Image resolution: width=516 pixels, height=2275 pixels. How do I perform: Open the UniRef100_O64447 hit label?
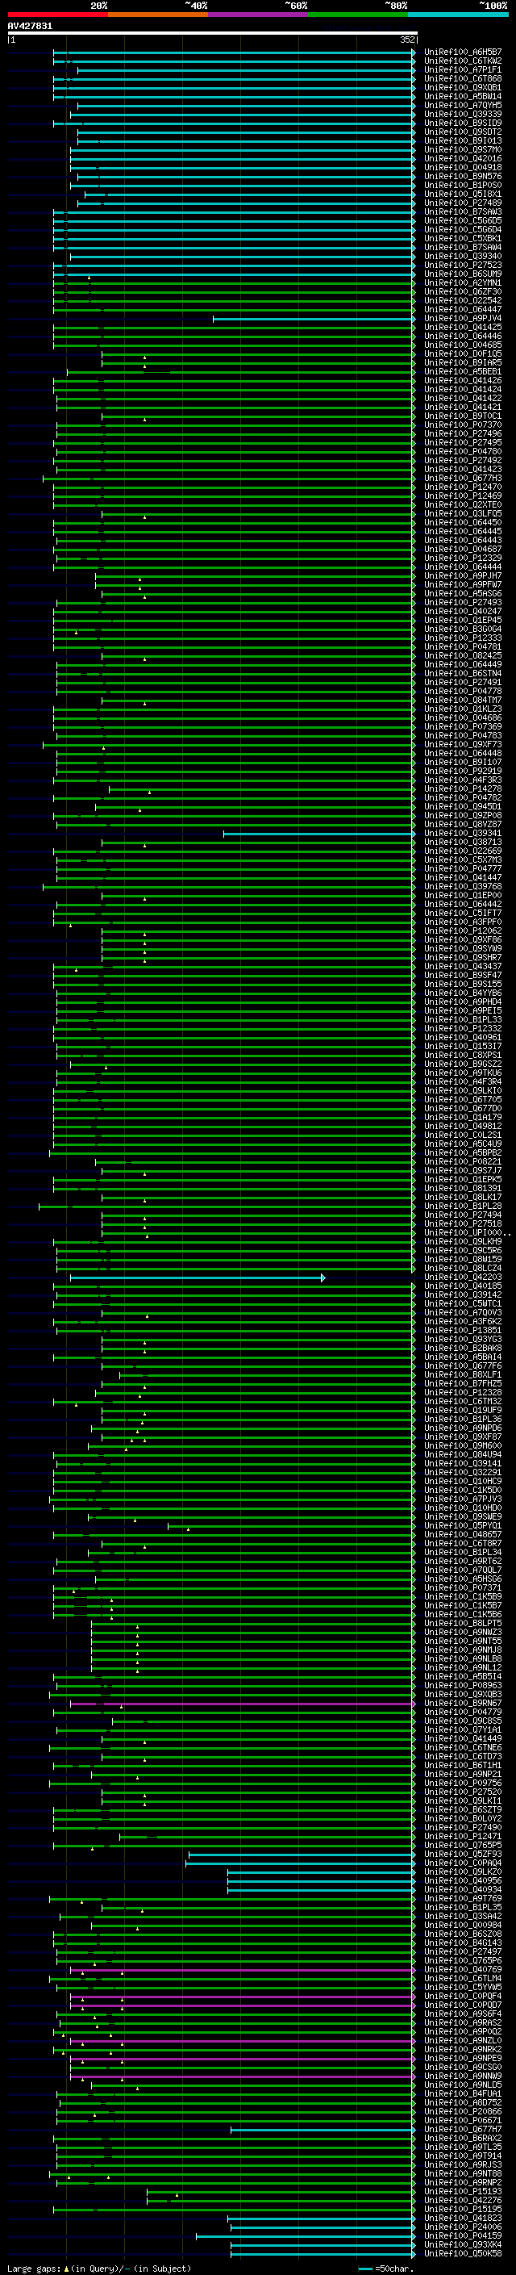click(463, 310)
